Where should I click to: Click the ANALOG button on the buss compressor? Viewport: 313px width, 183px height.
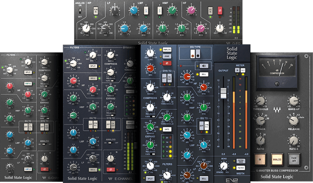pos(276,159)
